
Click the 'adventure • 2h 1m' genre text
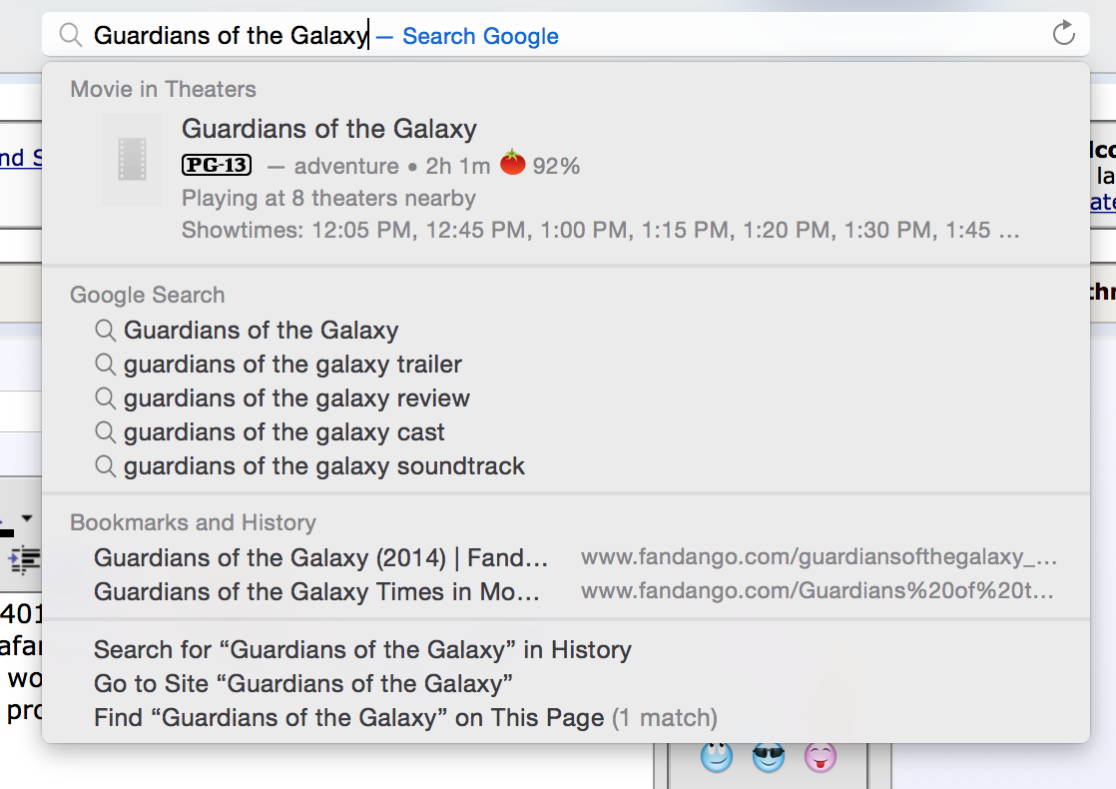[392, 166]
